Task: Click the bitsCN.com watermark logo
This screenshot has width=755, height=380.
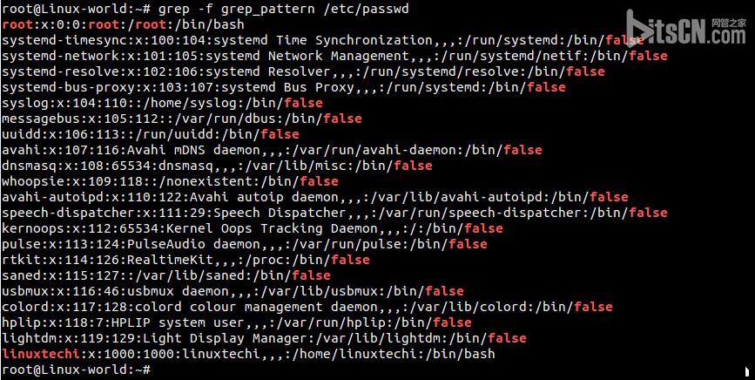Action: click(x=685, y=29)
